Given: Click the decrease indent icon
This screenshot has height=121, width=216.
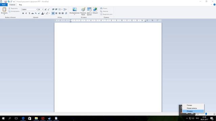Looking at the screenshot, I should [53, 9].
